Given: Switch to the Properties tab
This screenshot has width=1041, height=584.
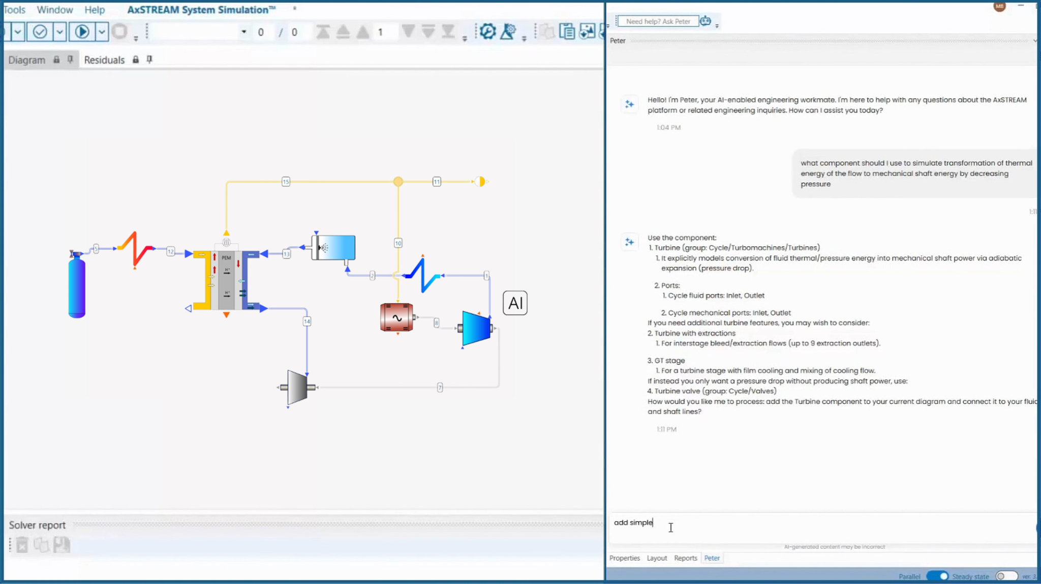Looking at the screenshot, I should pos(625,558).
